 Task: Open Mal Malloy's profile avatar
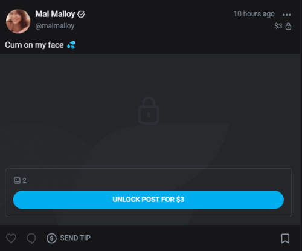click(x=18, y=21)
